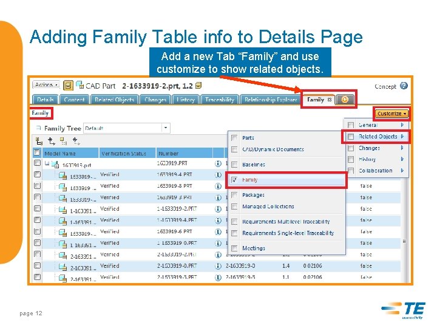Open the help question mark icon

coord(404,86)
